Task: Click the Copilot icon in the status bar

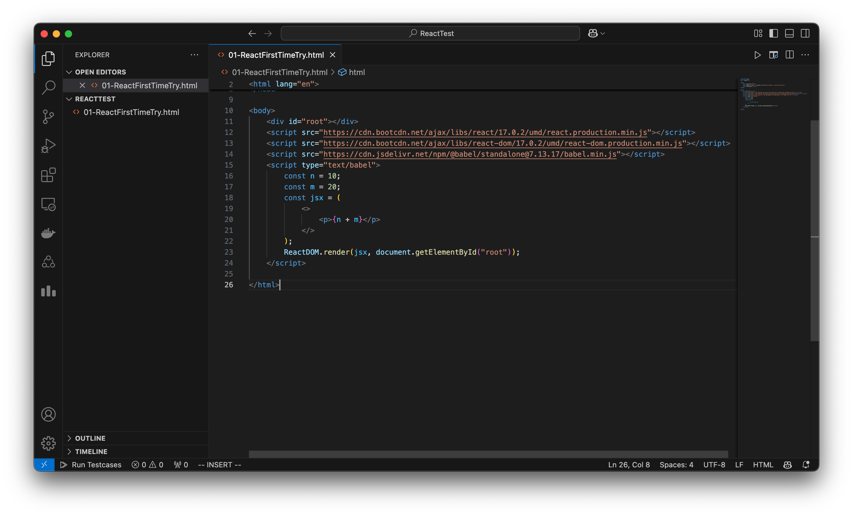Action: point(787,465)
